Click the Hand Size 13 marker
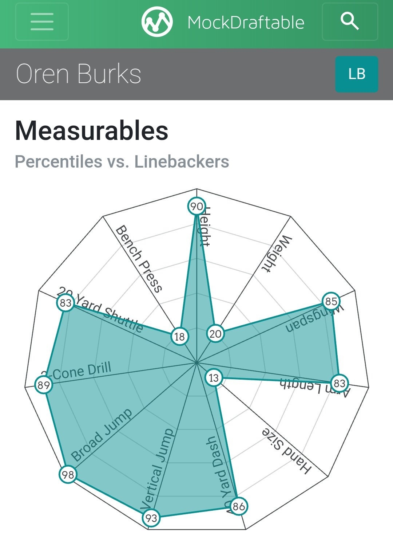393x553 pixels. 214,378
